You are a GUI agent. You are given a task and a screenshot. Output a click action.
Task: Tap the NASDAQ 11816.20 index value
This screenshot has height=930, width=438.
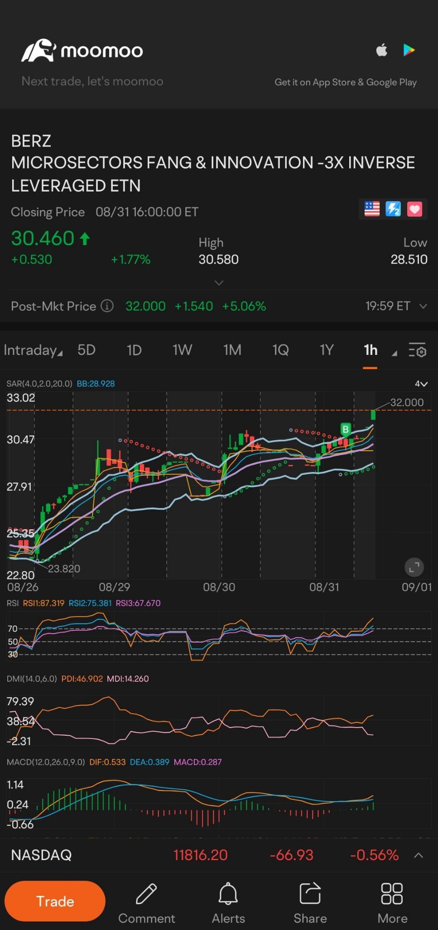200,855
